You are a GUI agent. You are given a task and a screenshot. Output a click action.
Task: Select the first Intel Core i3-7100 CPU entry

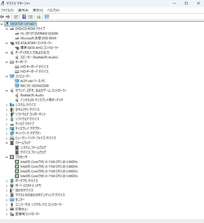tap(49, 162)
